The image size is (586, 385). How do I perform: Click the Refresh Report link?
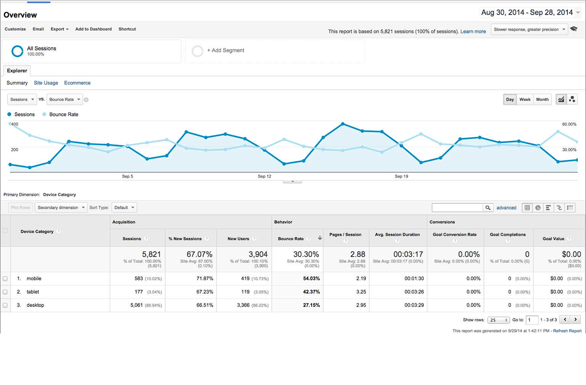(x=567, y=331)
